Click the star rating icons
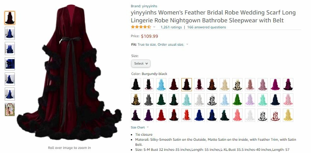The width and height of the screenshot is (311, 153). tap(141, 27)
